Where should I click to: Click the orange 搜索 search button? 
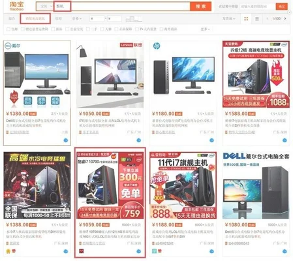pos(200,7)
